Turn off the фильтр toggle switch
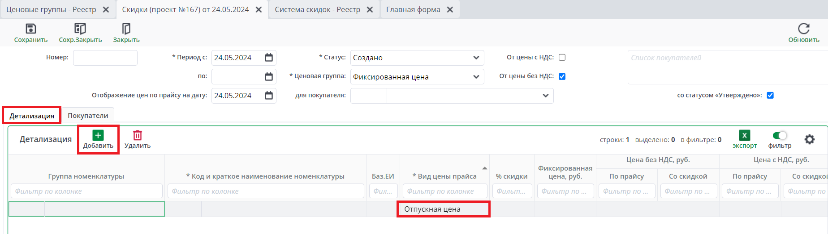 [780, 135]
